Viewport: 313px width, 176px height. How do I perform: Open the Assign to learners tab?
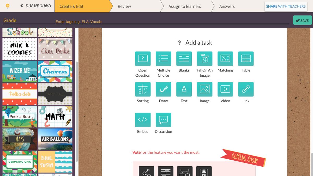pyautogui.click(x=185, y=6)
